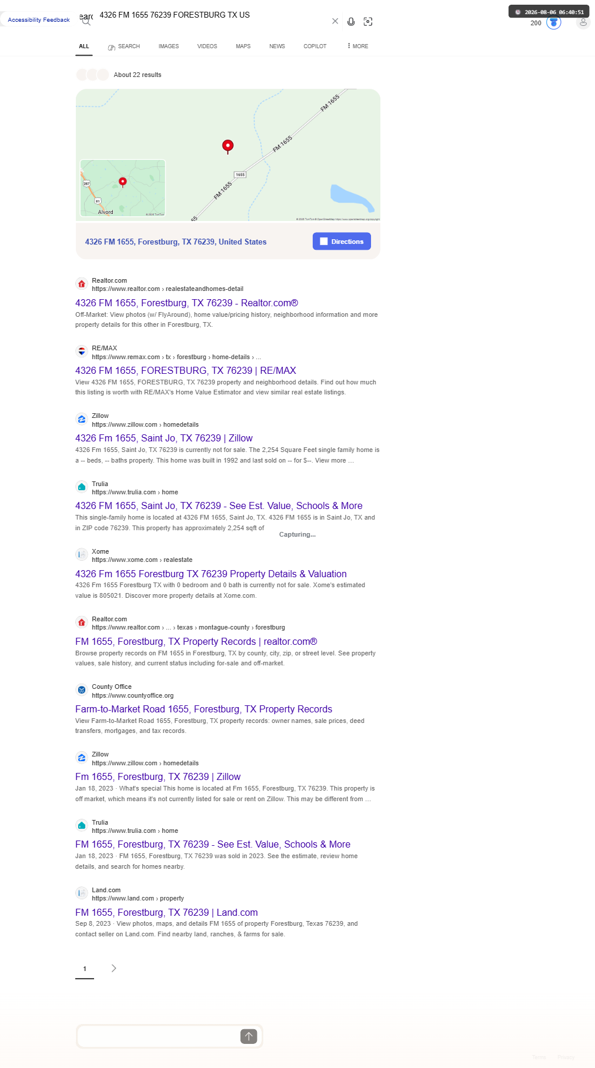The image size is (595, 1068).
Task: Select page 1 in pagination
Action: click(x=85, y=969)
